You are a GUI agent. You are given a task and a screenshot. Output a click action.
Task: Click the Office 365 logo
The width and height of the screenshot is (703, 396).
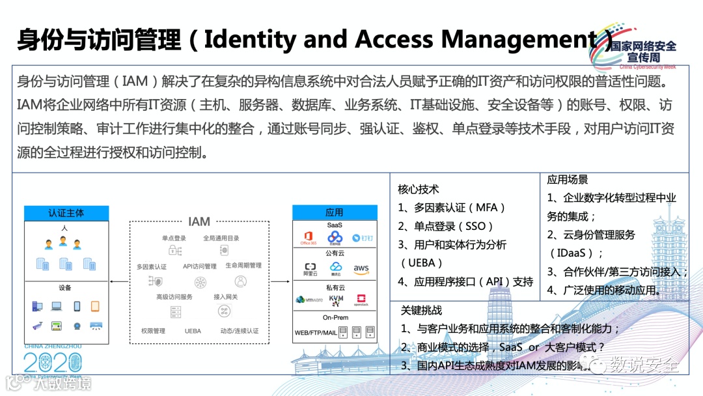(x=309, y=238)
